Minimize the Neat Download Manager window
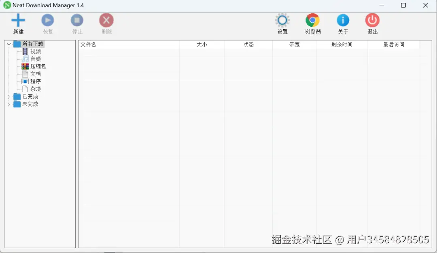Image resolution: width=437 pixels, height=253 pixels. click(x=382, y=5)
